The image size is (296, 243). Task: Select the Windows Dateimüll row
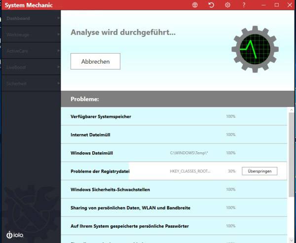(174, 153)
